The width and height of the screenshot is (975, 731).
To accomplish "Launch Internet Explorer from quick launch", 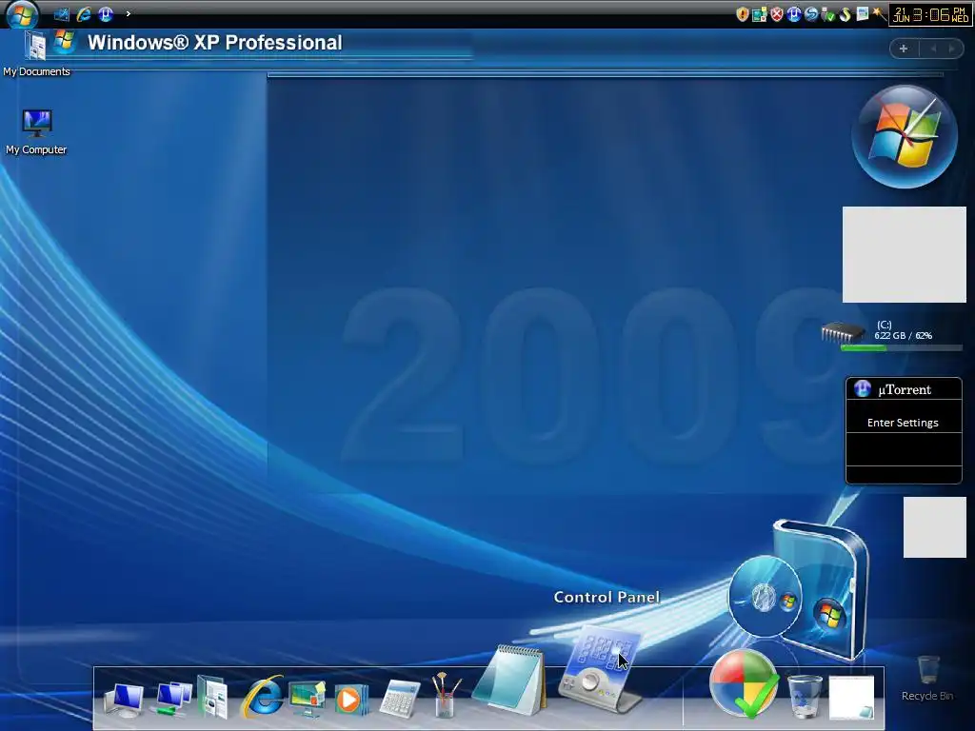I will click(x=84, y=13).
